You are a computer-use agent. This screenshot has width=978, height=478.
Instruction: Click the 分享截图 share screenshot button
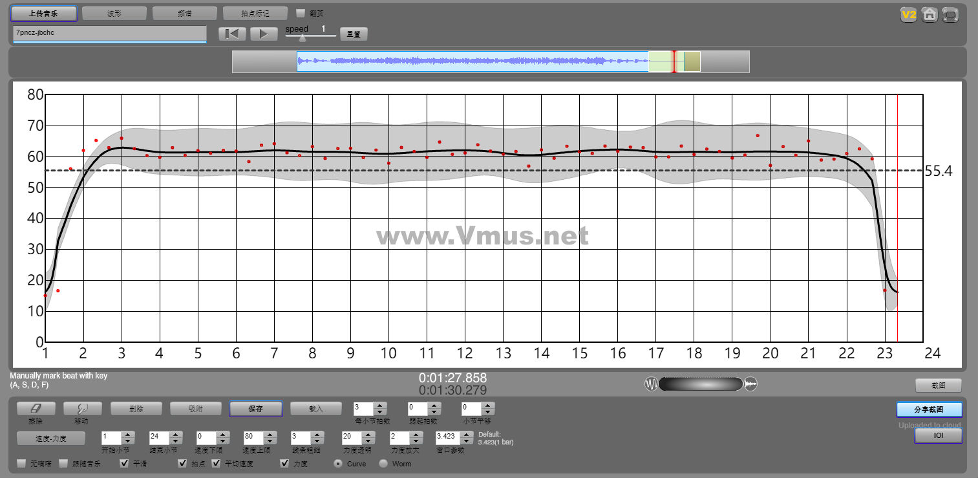pos(930,409)
